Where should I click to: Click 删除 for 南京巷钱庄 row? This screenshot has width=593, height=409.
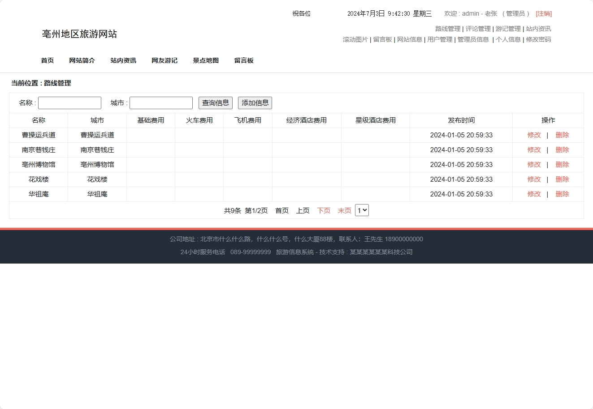[562, 150]
